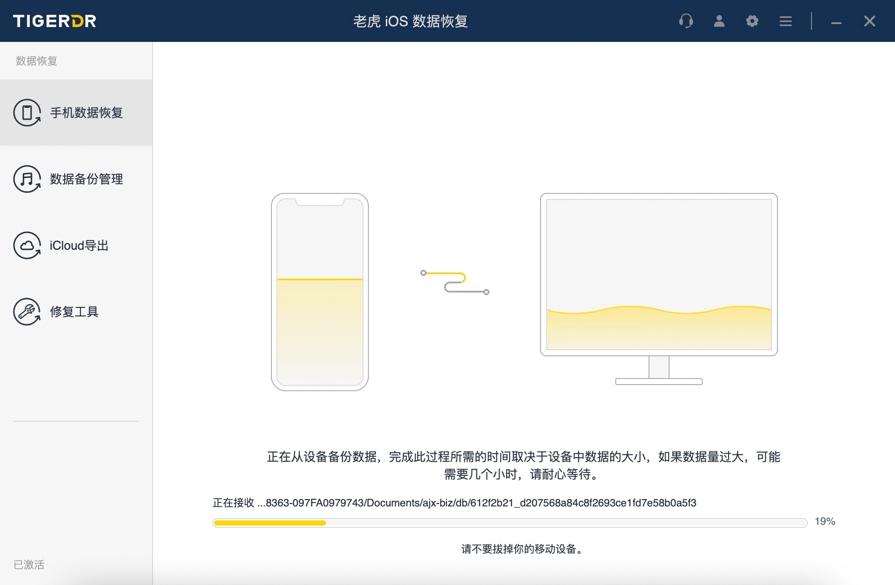Select 手机数据恢复 sidebar item
Image resolution: width=895 pixels, height=585 pixels.
(86, 113)
